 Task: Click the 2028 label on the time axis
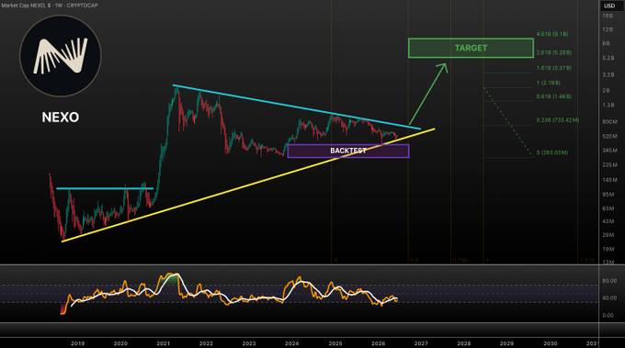point(464,343)
